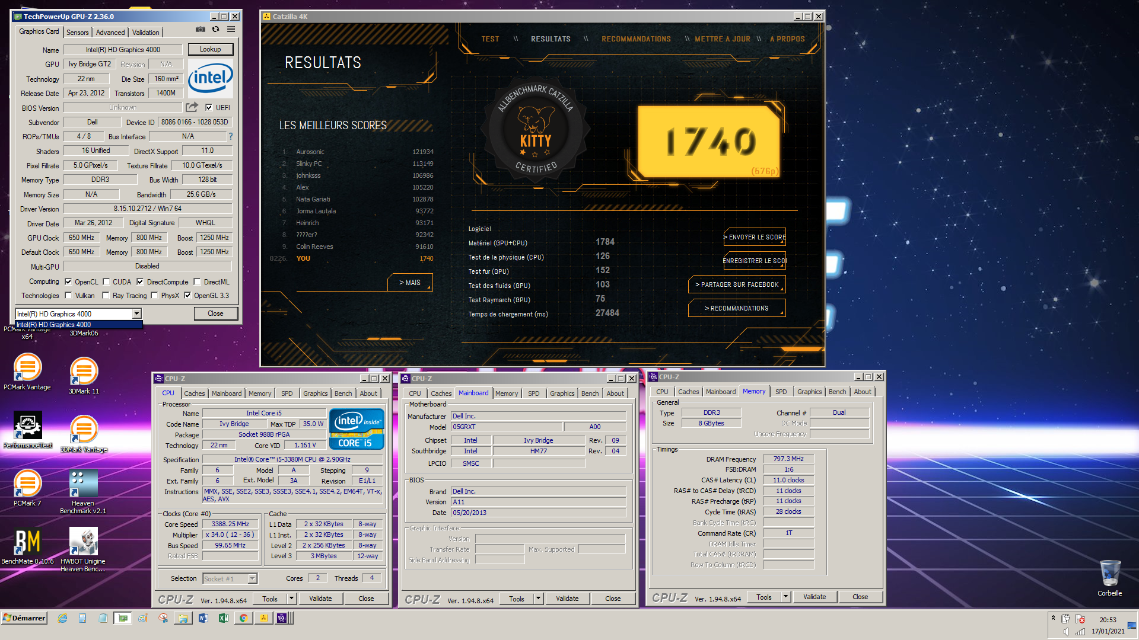The width and height of the screenshot is (1139, 640).
Task: Switch to the Catzilla taskbar button
Action: click(263, 618)
